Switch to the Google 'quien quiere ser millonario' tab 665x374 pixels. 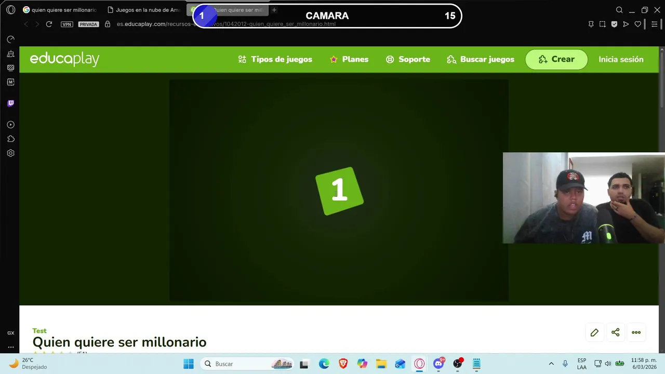[x=60, y=10]
